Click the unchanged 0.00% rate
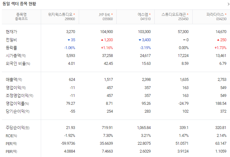Viewport: 230px width, 157px height. click(x=184, y=48)
